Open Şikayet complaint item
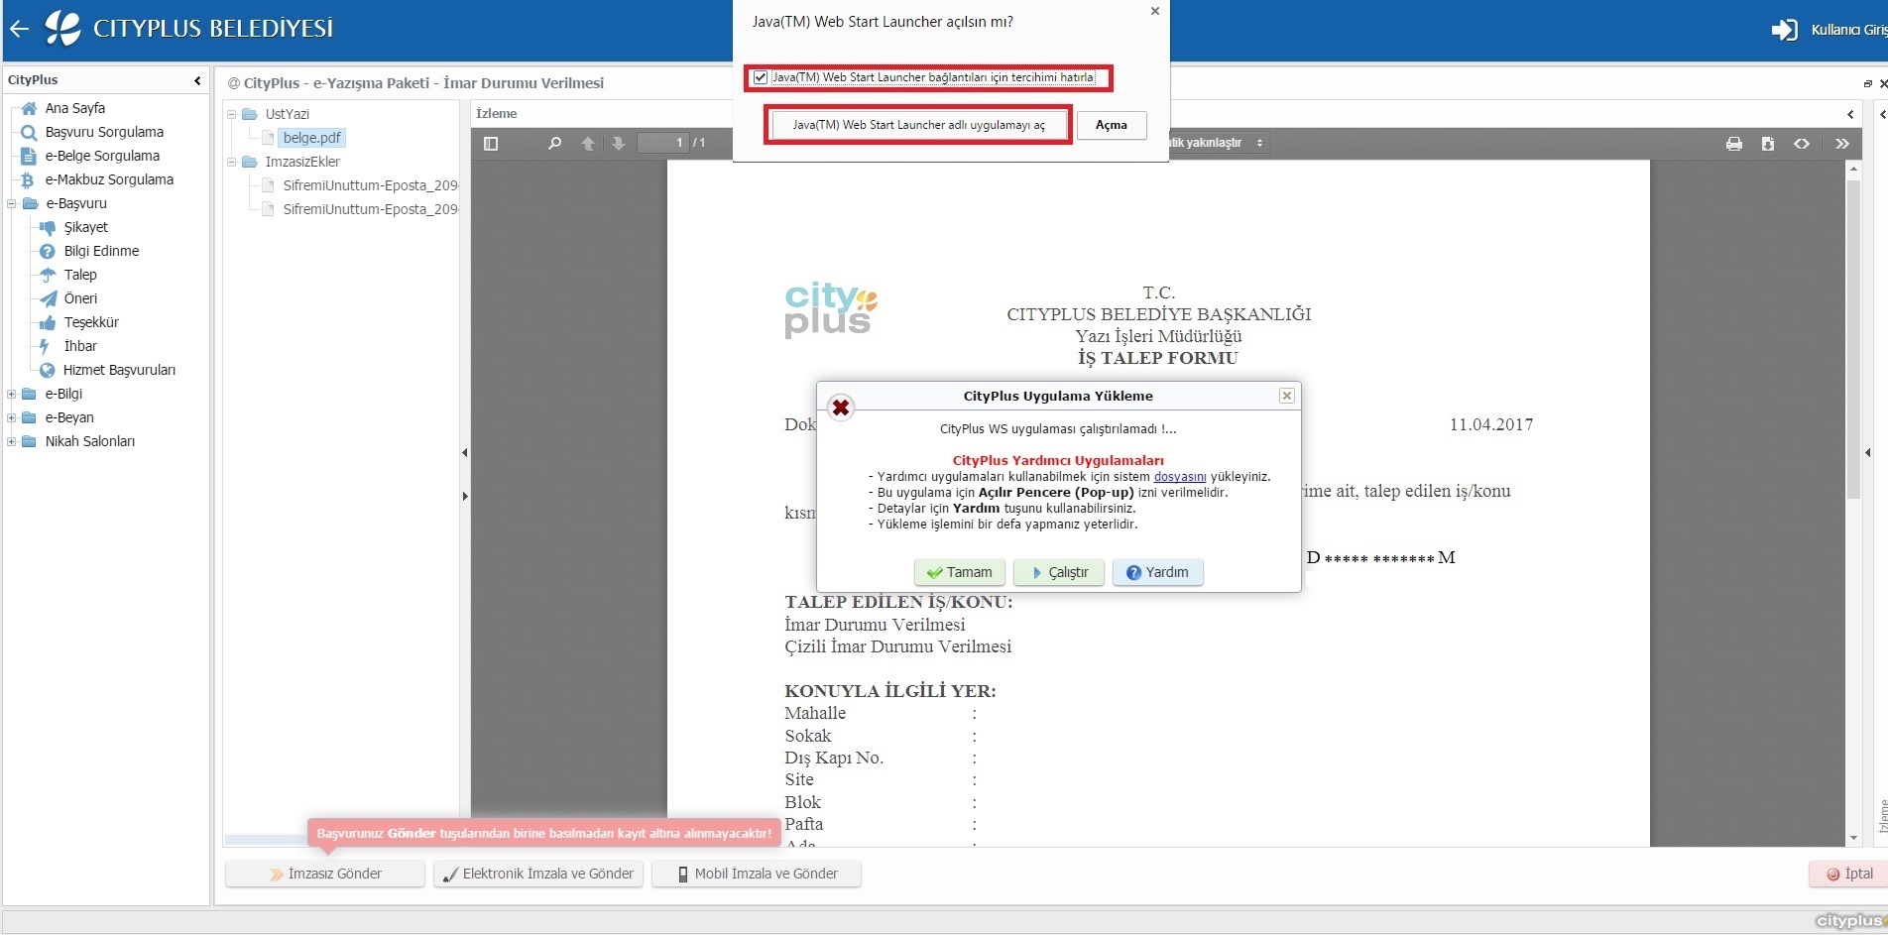1888x935 pixels. click(x=85, y=227)
